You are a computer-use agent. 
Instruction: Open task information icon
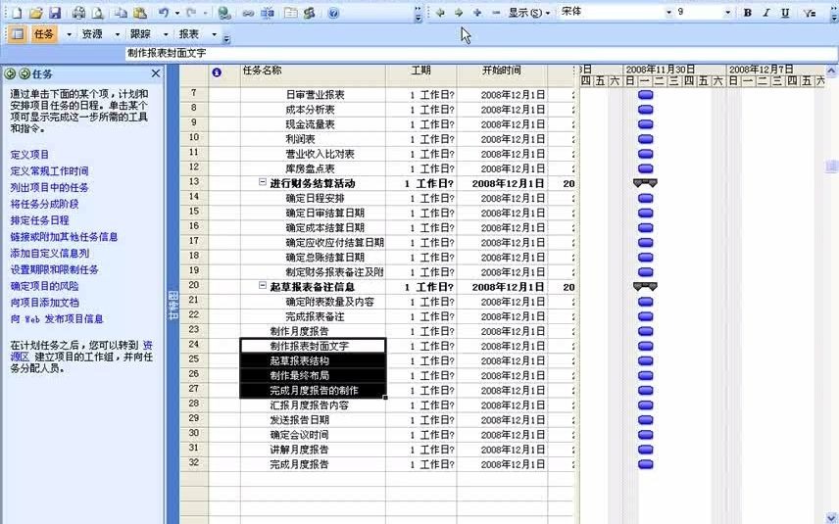point(290,13)
